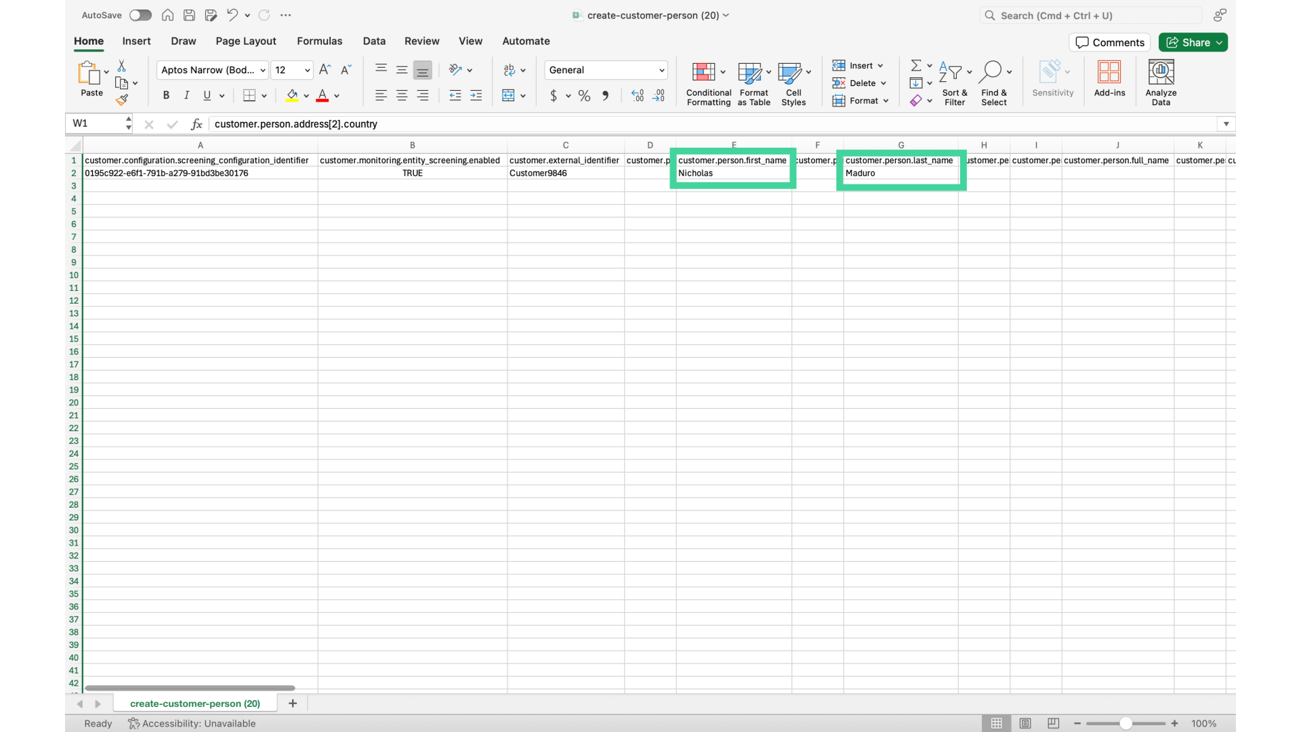Click the Sort & Filter icon

950,72
